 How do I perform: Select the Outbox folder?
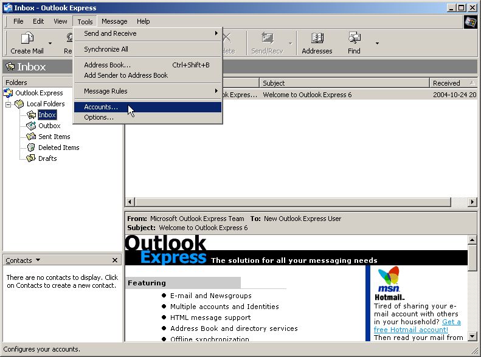49,126
